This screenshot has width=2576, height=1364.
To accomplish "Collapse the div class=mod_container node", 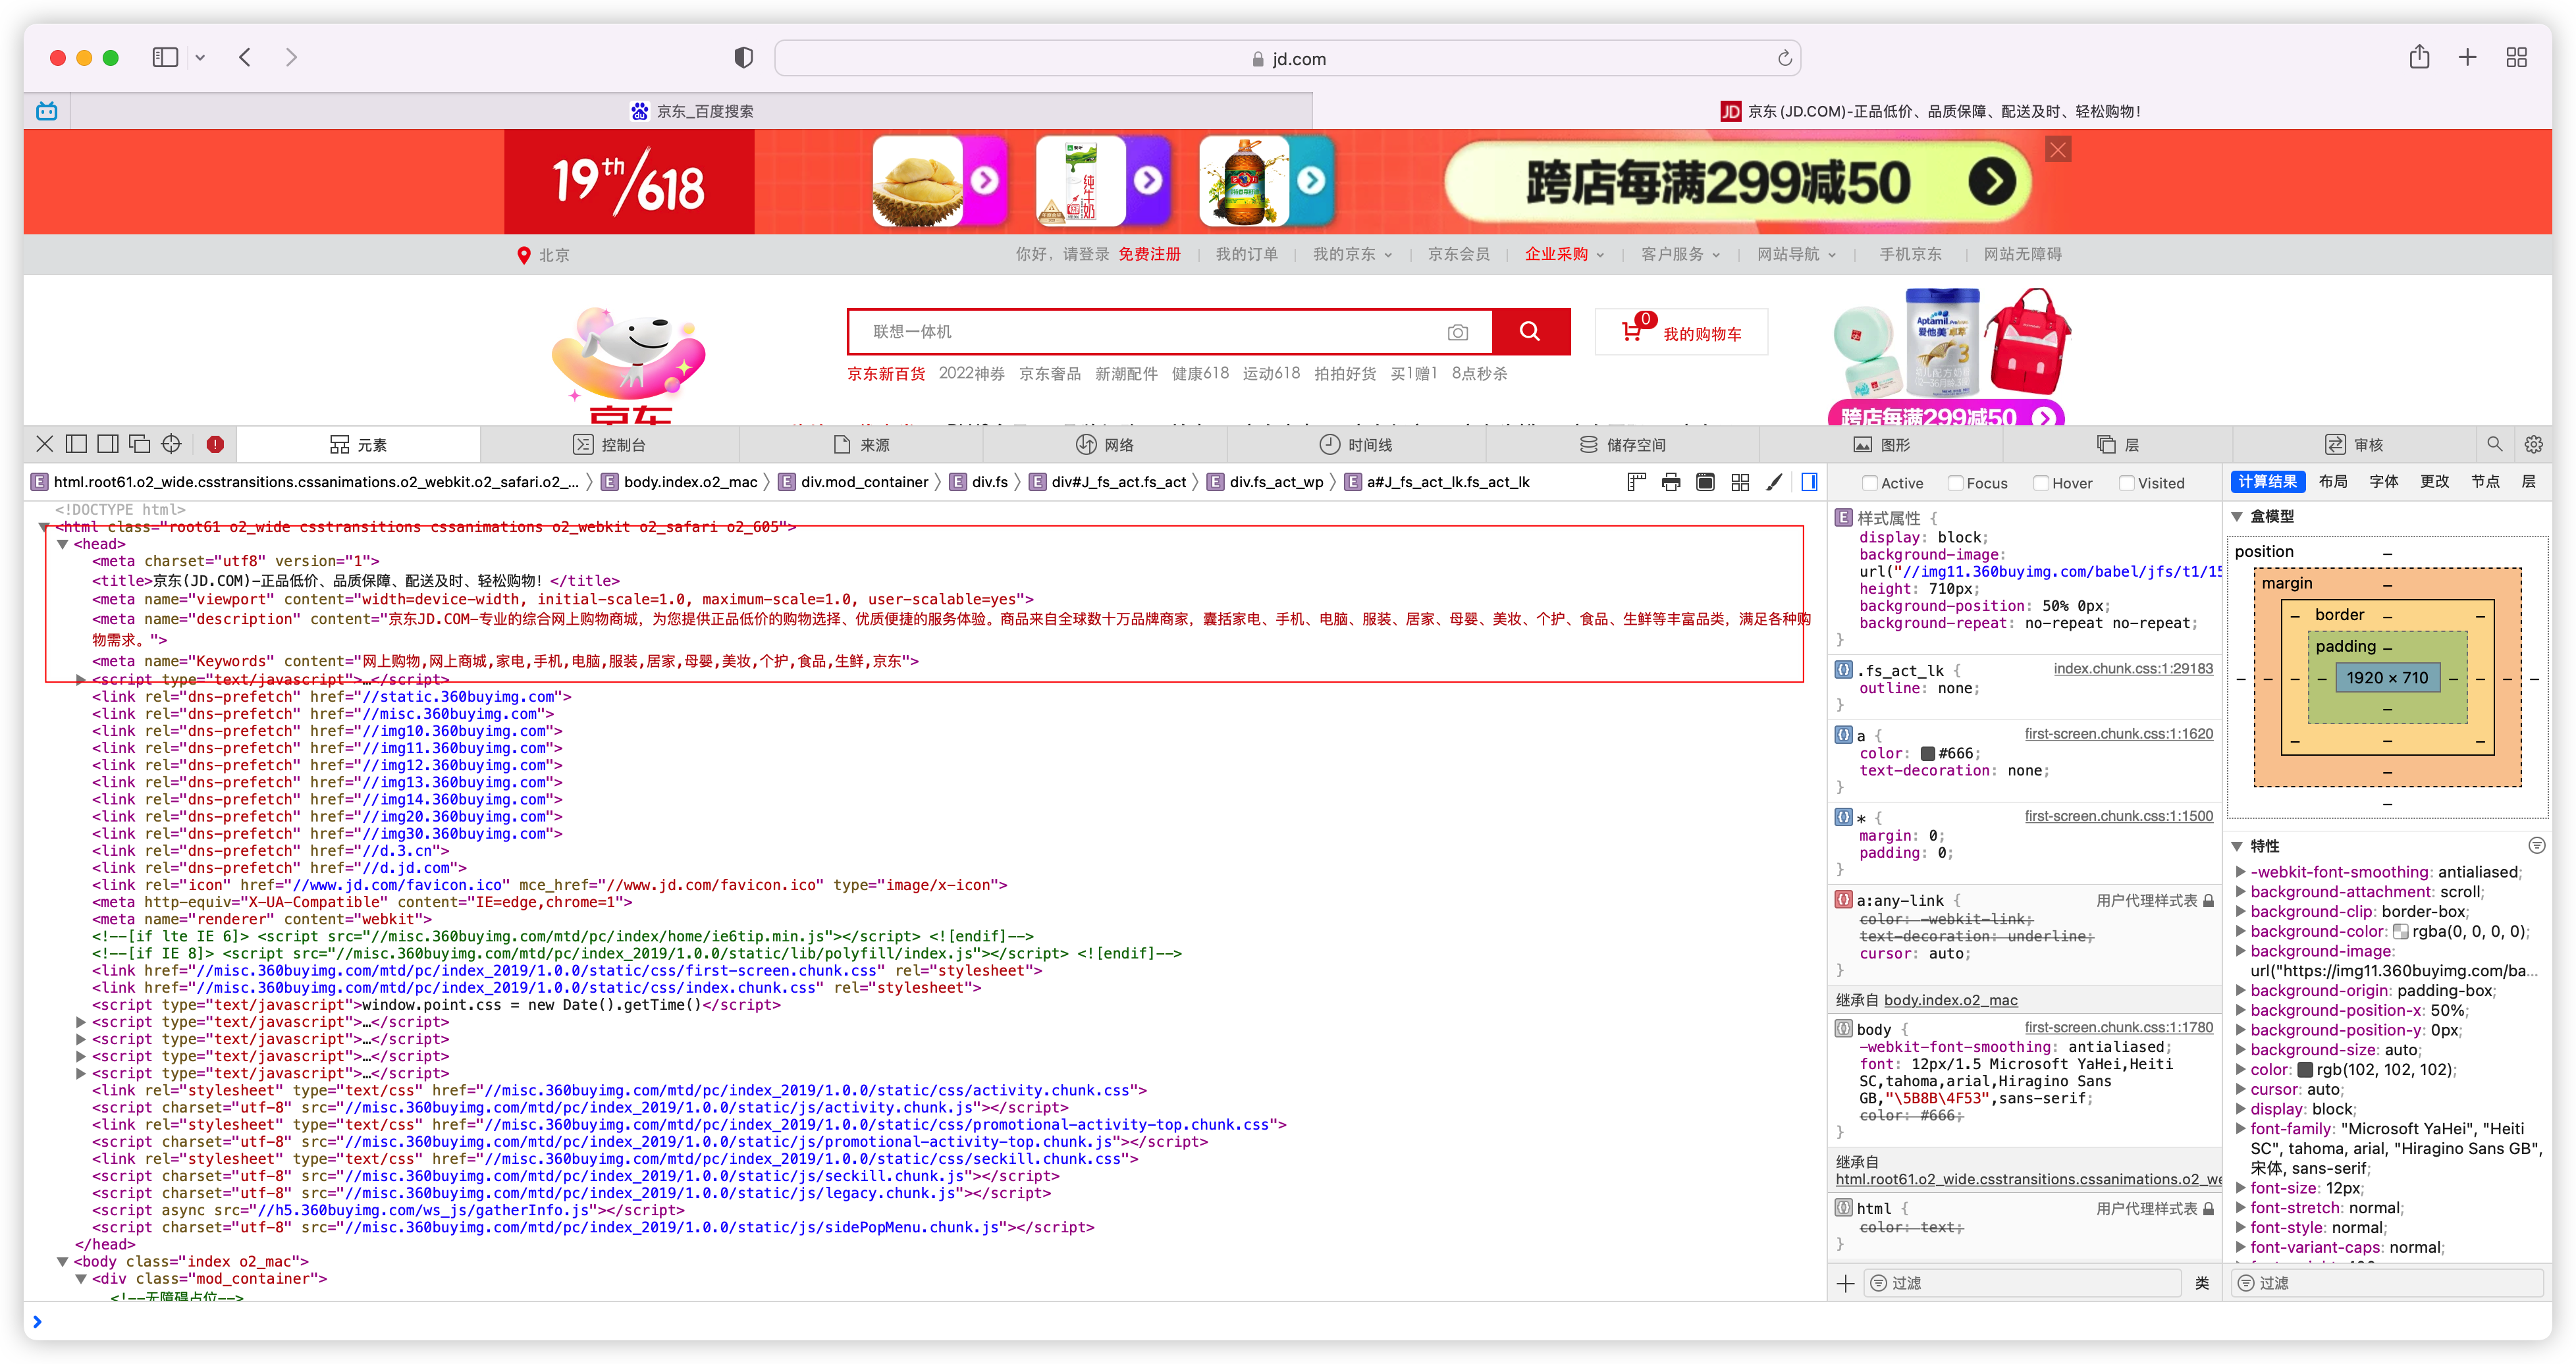I will 81,1278.
